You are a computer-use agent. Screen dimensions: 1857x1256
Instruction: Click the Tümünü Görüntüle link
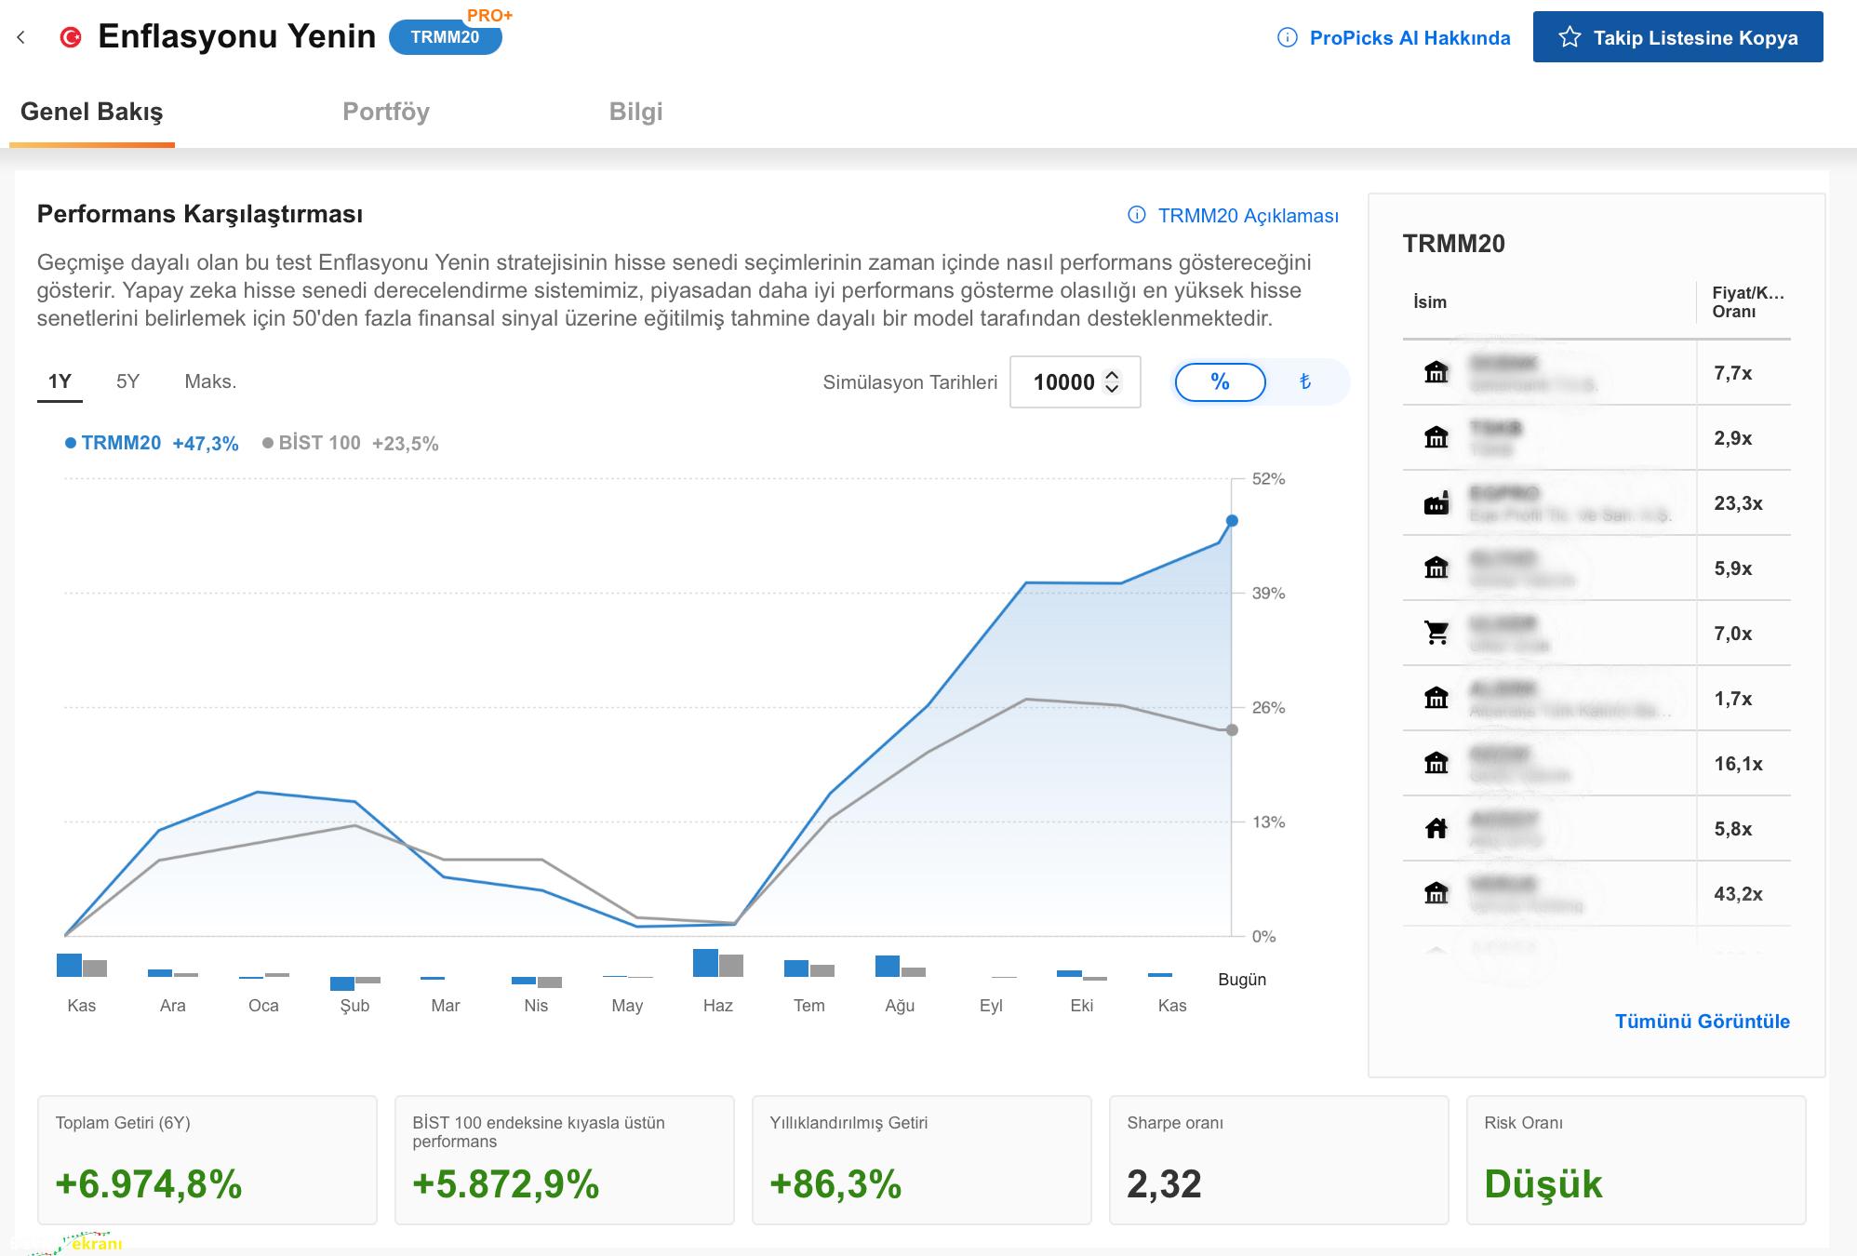point(1702,1021)
